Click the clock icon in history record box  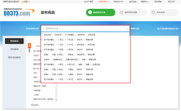pos(44,28)
